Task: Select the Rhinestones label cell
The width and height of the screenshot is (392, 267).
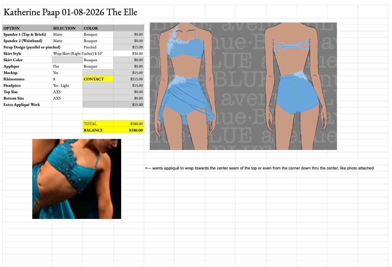Action: (27, 79)
